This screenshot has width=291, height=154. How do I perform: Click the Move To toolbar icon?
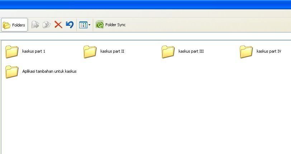pos(35,25)
